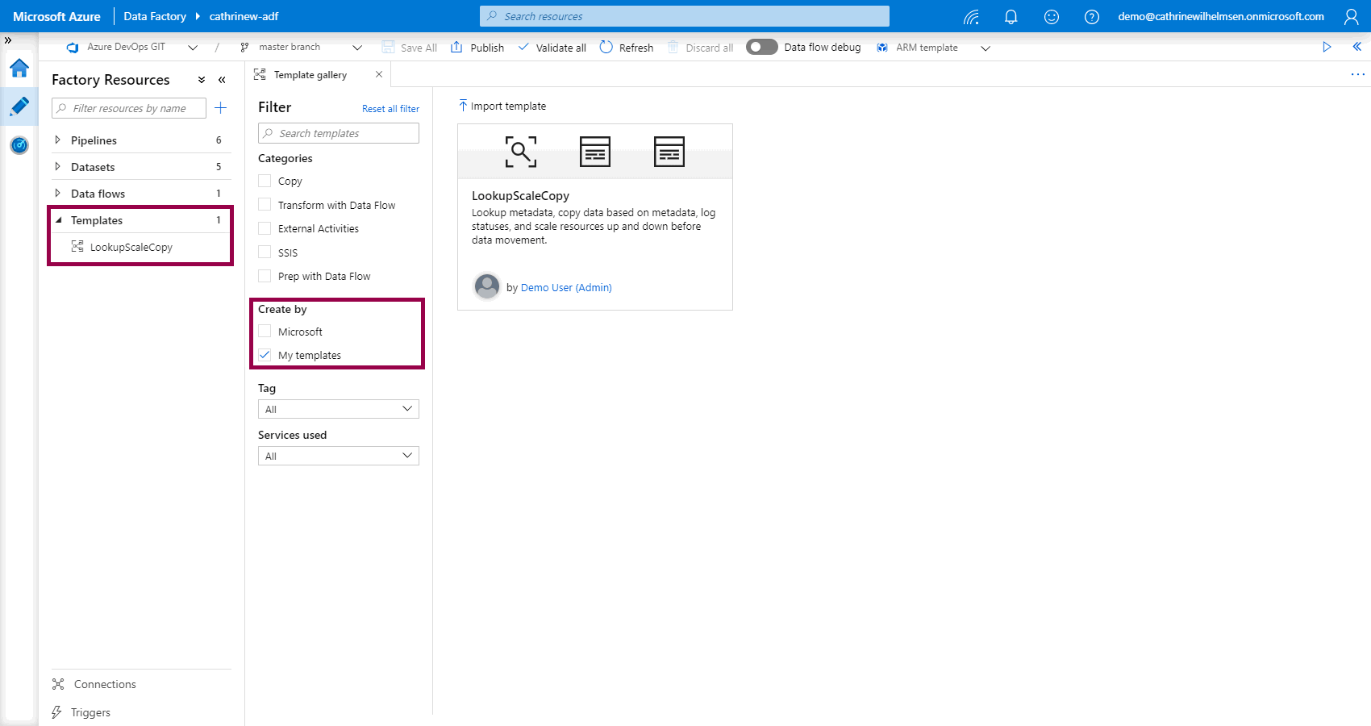Uncheck the My templates checkbox

[265, 355]
